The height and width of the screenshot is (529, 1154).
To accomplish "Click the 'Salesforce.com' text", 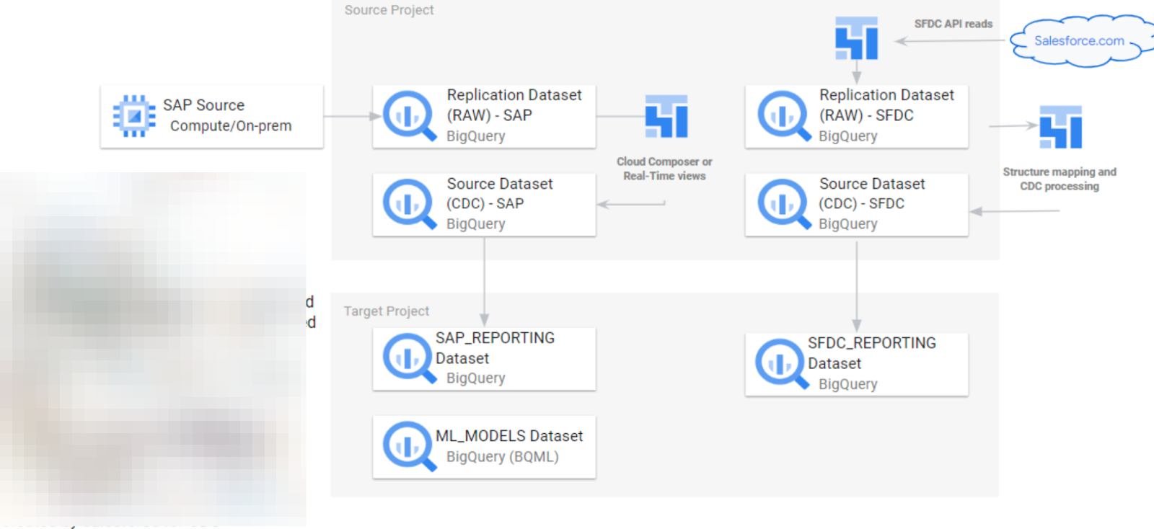I will click(1079, 41).
